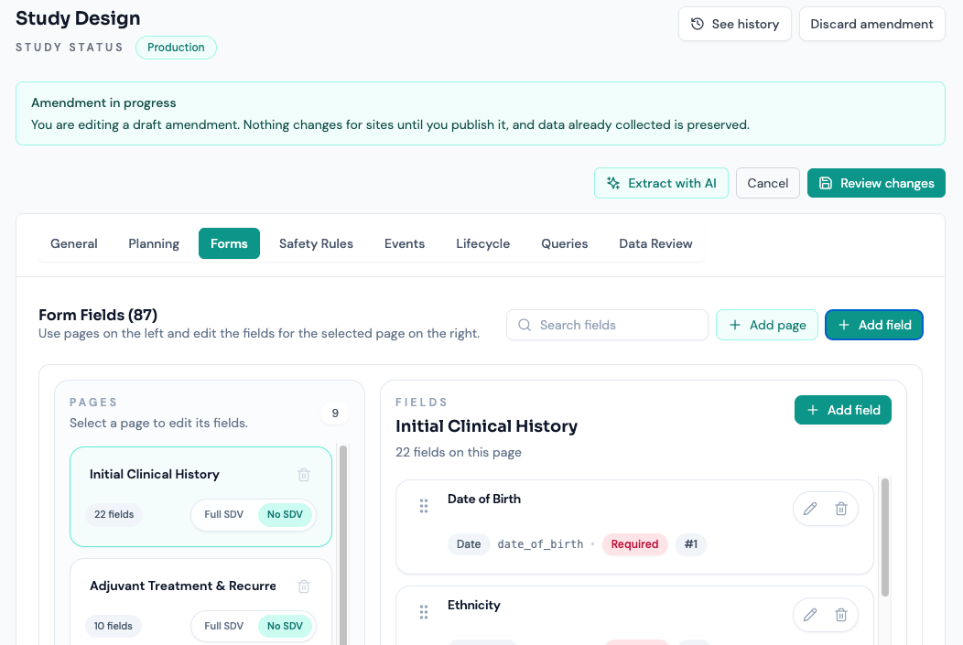This screenshot has height=645, width=963.
Task: Click Add page button
Action: pyautogui.click(x=766, y=325)
